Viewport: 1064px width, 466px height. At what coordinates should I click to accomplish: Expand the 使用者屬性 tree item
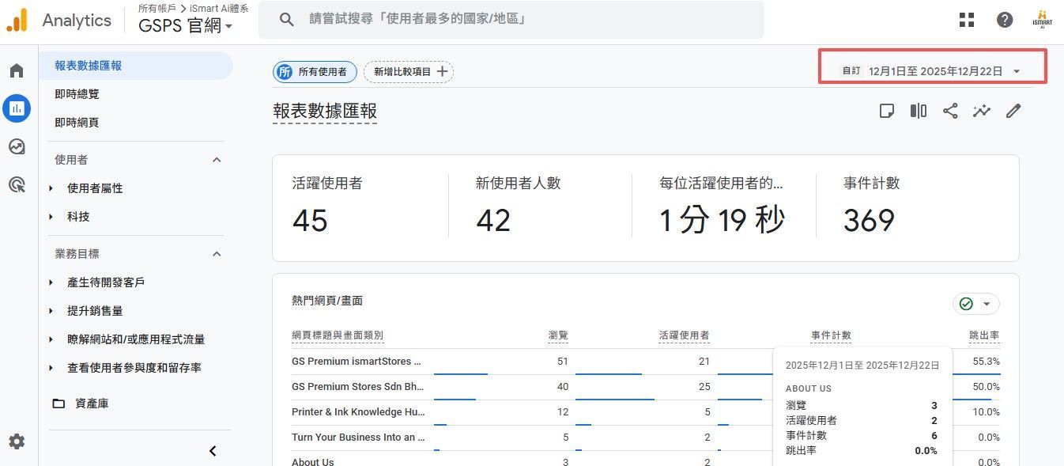[51, 188]
